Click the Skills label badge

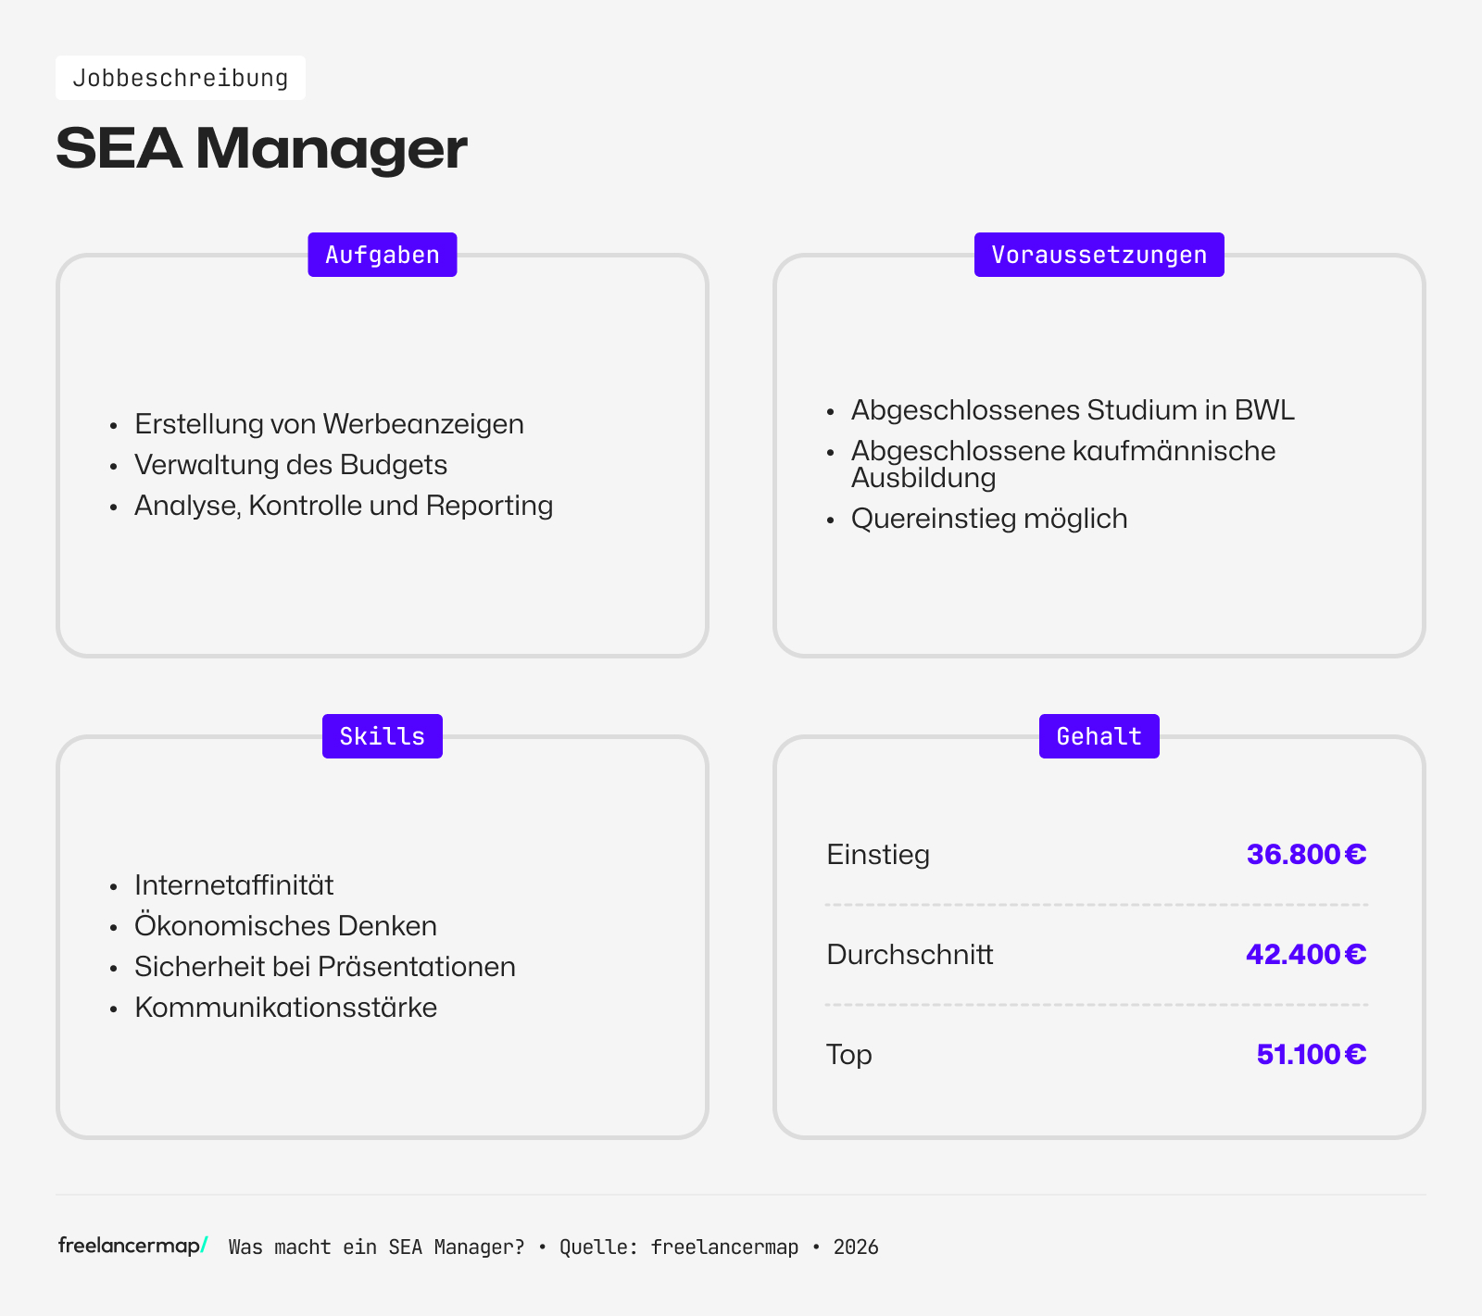click(382, 735)
